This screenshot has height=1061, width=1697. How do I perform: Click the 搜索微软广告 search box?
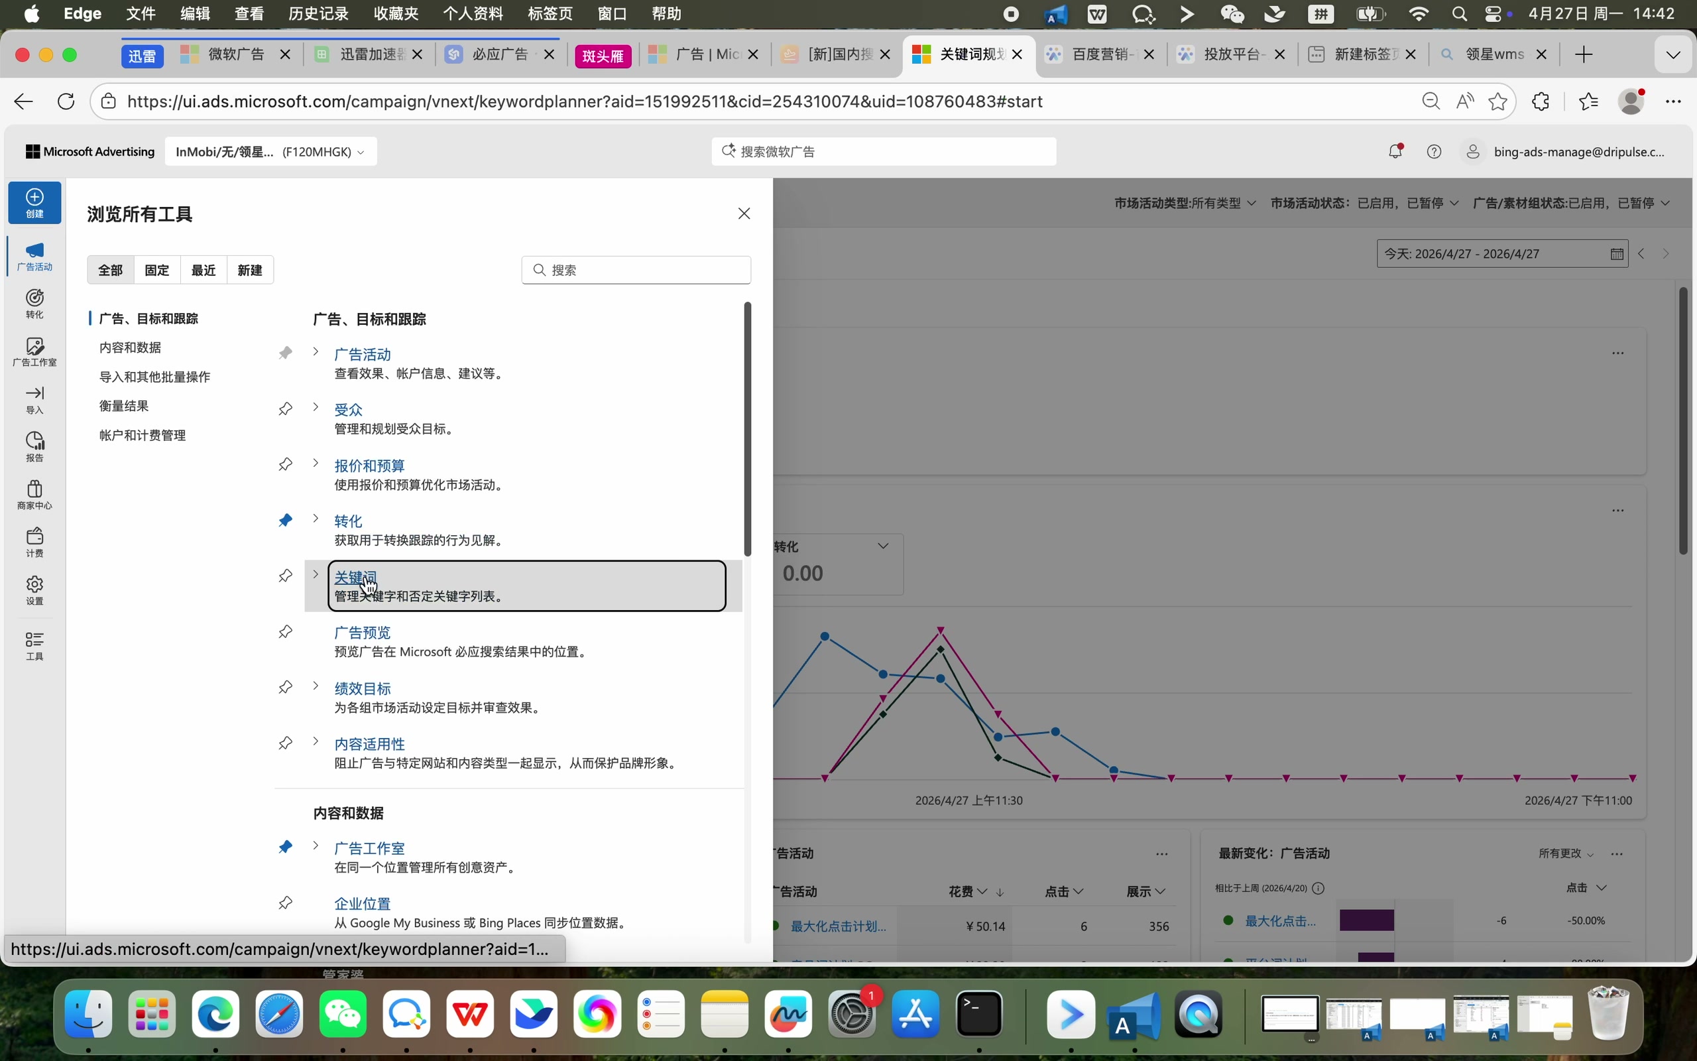(884, 152)
